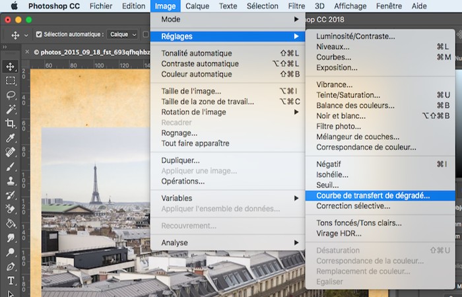The image size is (462, 297).
Task: Select the Crop tool
Action: [11, 123]
